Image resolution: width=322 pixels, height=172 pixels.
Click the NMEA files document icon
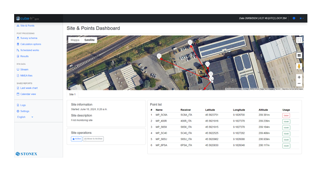click(x=18, y=76)
